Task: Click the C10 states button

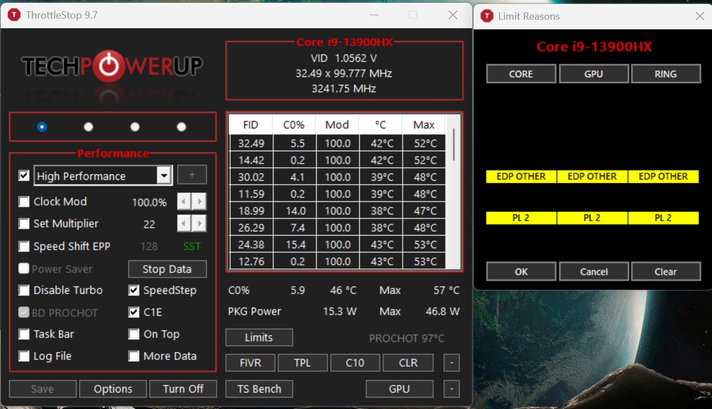Action: (x=355, y=363)
